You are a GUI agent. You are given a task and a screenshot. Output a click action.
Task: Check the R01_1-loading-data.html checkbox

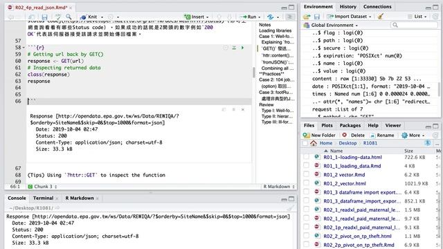306,157
